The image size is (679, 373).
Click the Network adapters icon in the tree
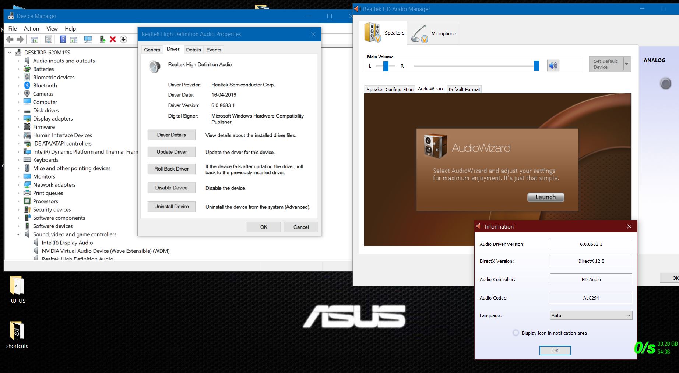pyautogui.click(x=27, y=184)
